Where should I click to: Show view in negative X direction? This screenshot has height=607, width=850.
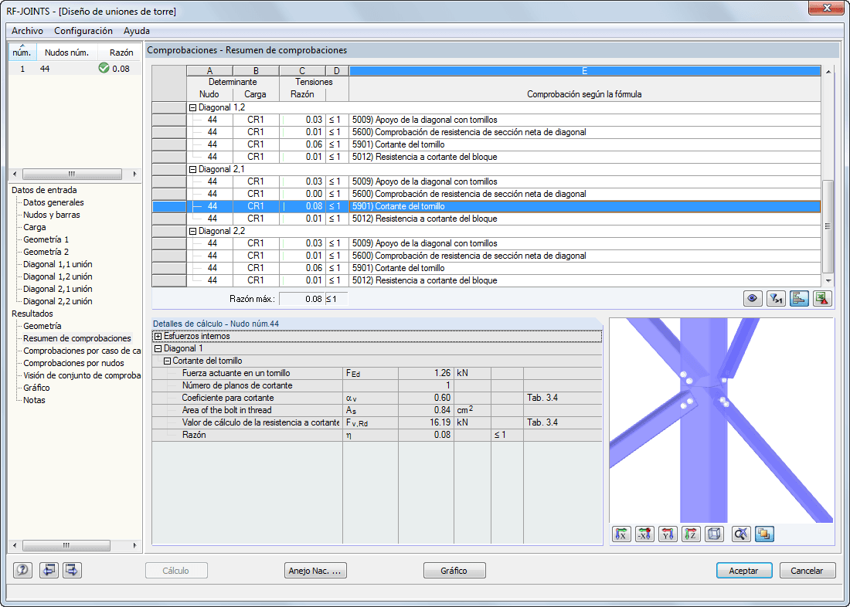[644, 534]
